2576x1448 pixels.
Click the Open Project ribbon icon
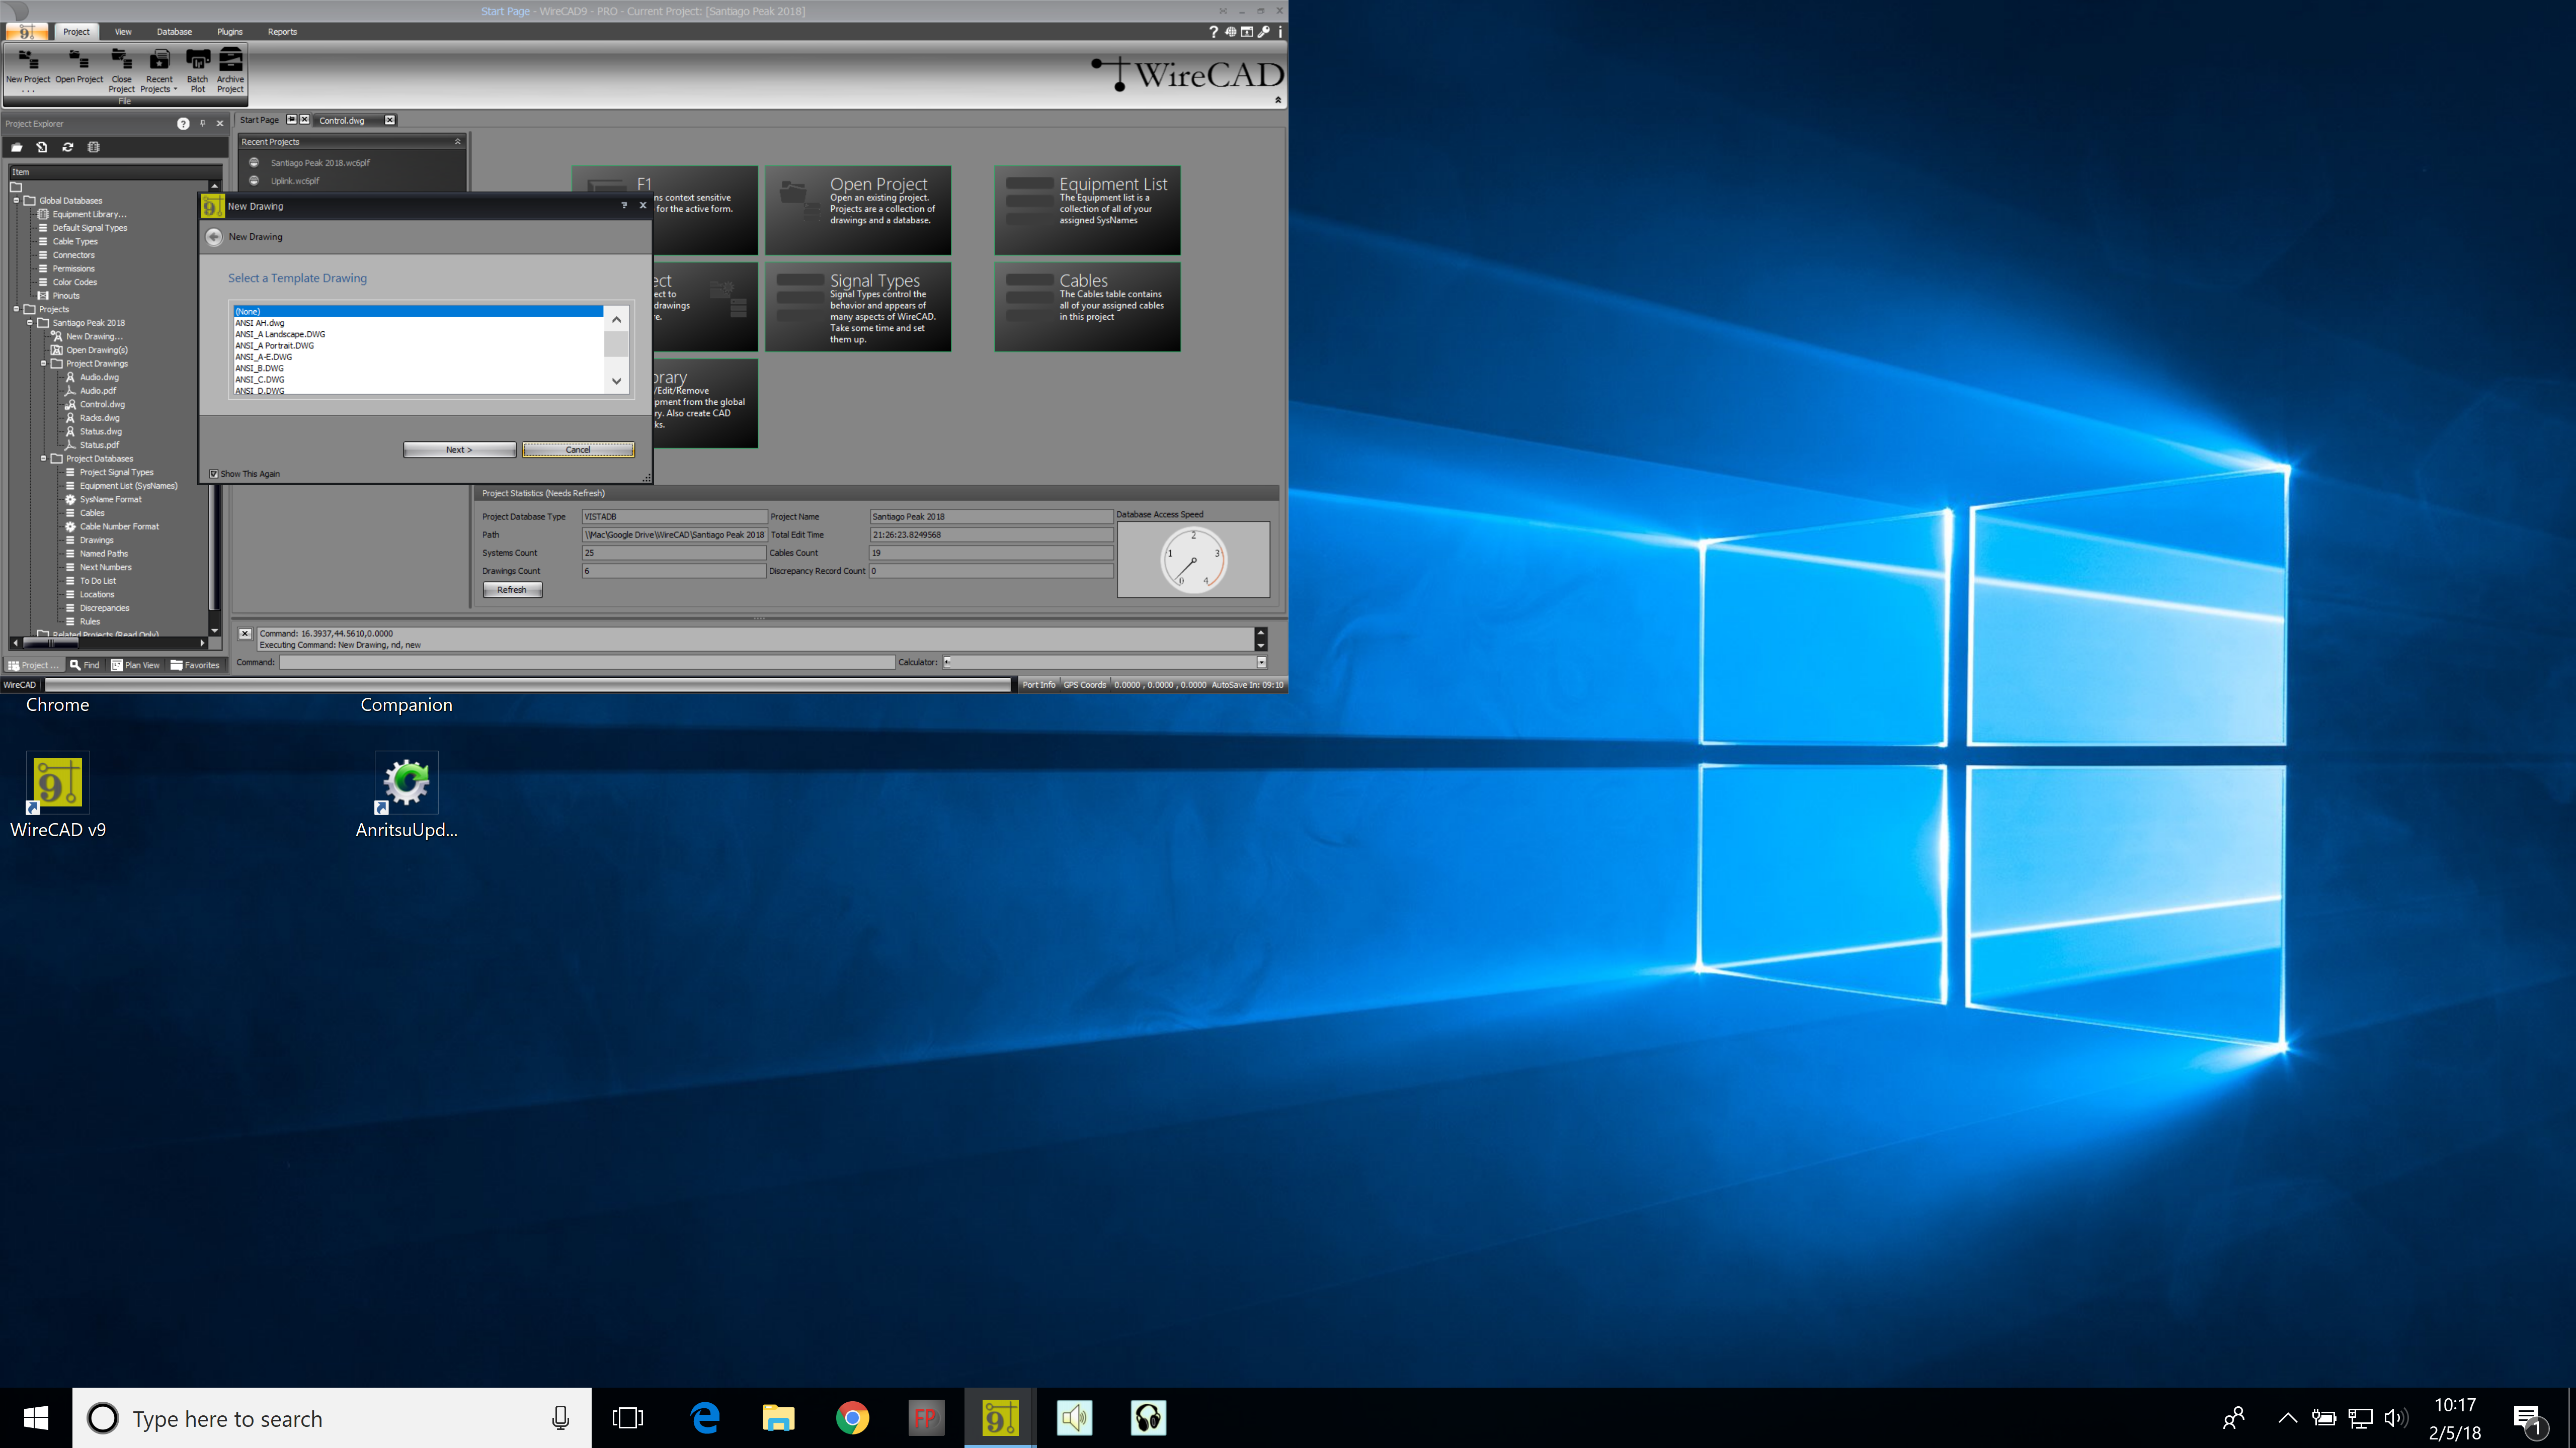pyautogui.click(x=79, y=67)
